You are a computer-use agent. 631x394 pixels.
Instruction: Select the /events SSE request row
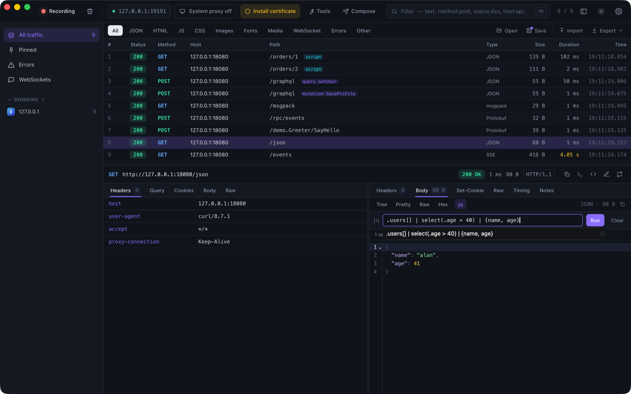tap(367, 155)
